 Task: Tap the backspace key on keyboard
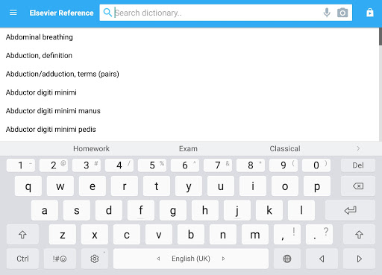pyautogui.click(x=358, y=186)
